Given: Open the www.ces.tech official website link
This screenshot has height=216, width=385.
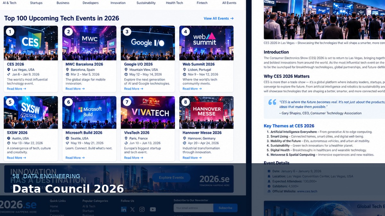Looking at the screenshot, I should (307, 191).
